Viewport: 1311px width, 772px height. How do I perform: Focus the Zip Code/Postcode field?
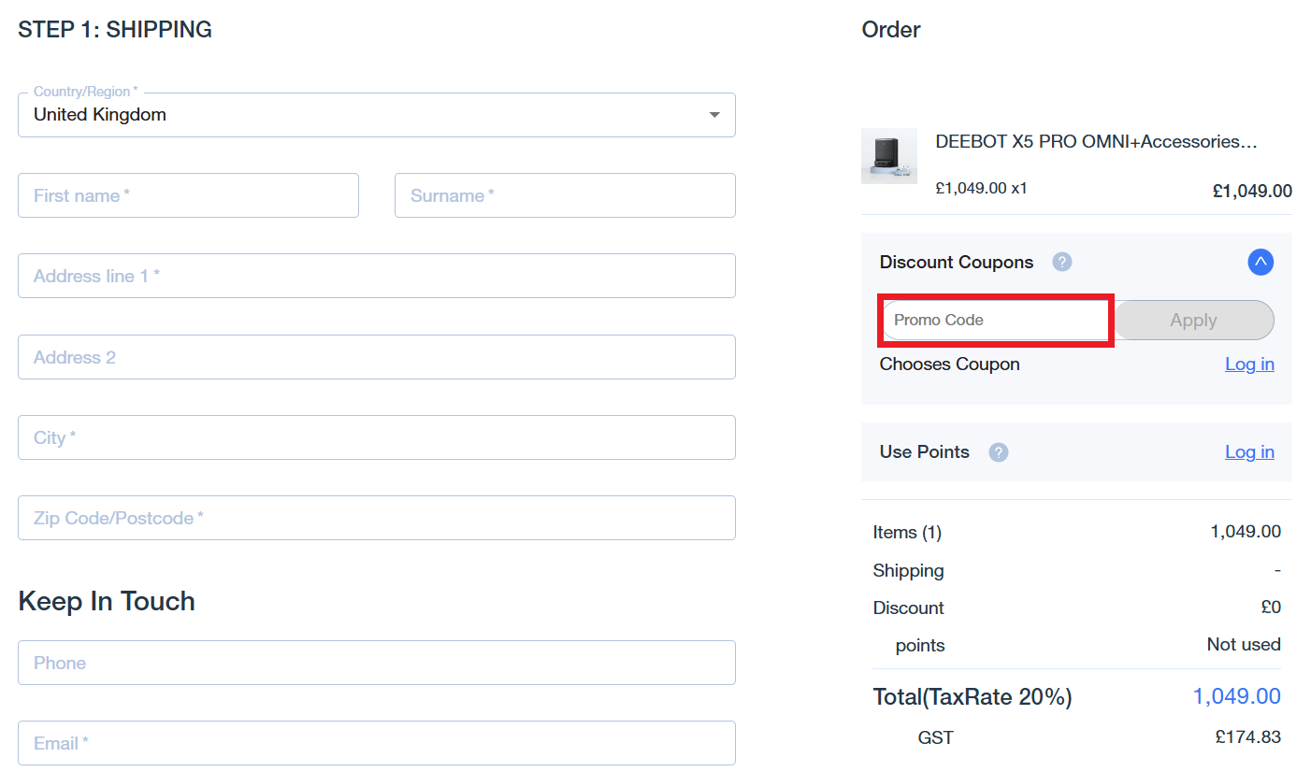(x=376, y=518)
